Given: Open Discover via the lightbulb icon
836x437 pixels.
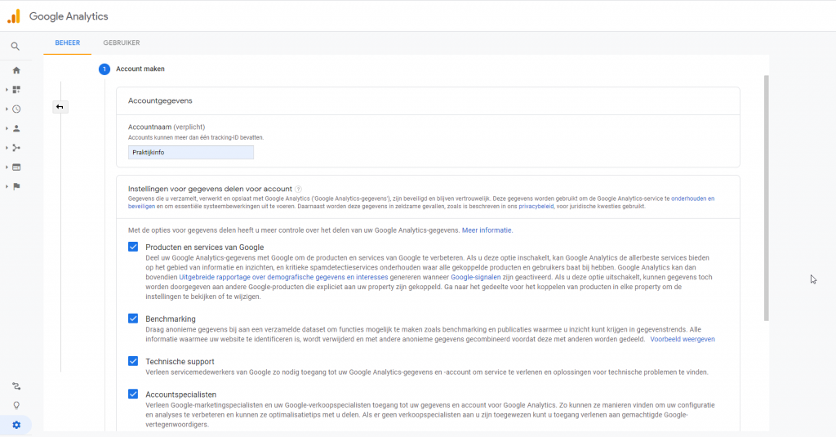Looking at the screenshot, I should tap(16, 405).
